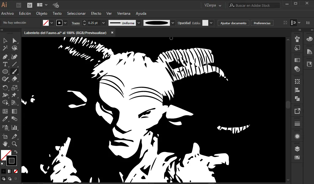The width and height of the screenshot is (314, 184).
Task: Open the Estilo graphic style dropdown
Action: [x=211, y=23]
